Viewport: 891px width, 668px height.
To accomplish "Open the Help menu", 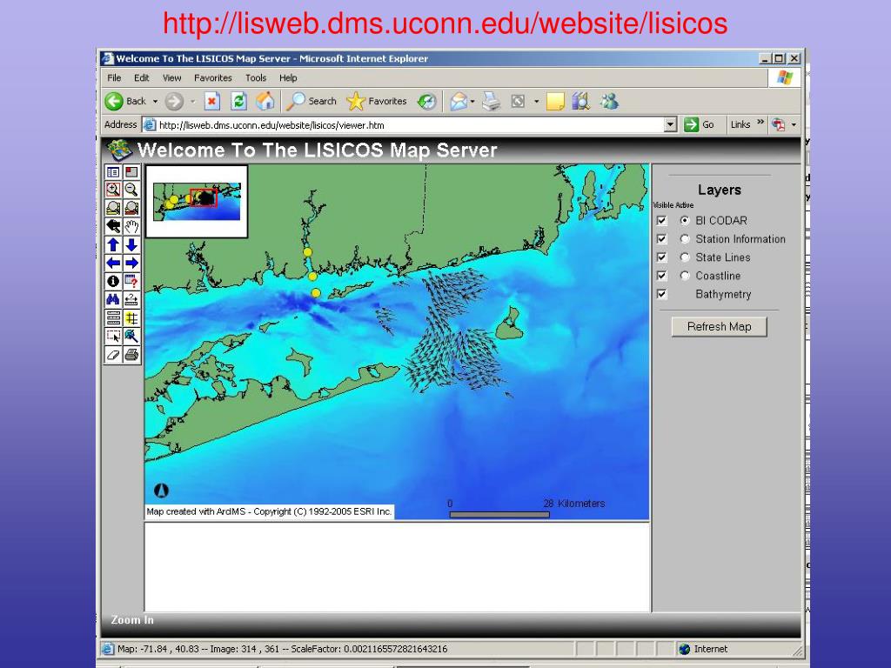I will [288, 77].
